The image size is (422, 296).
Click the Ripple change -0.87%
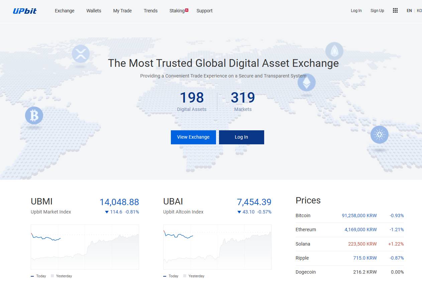[x=397, y=258]
